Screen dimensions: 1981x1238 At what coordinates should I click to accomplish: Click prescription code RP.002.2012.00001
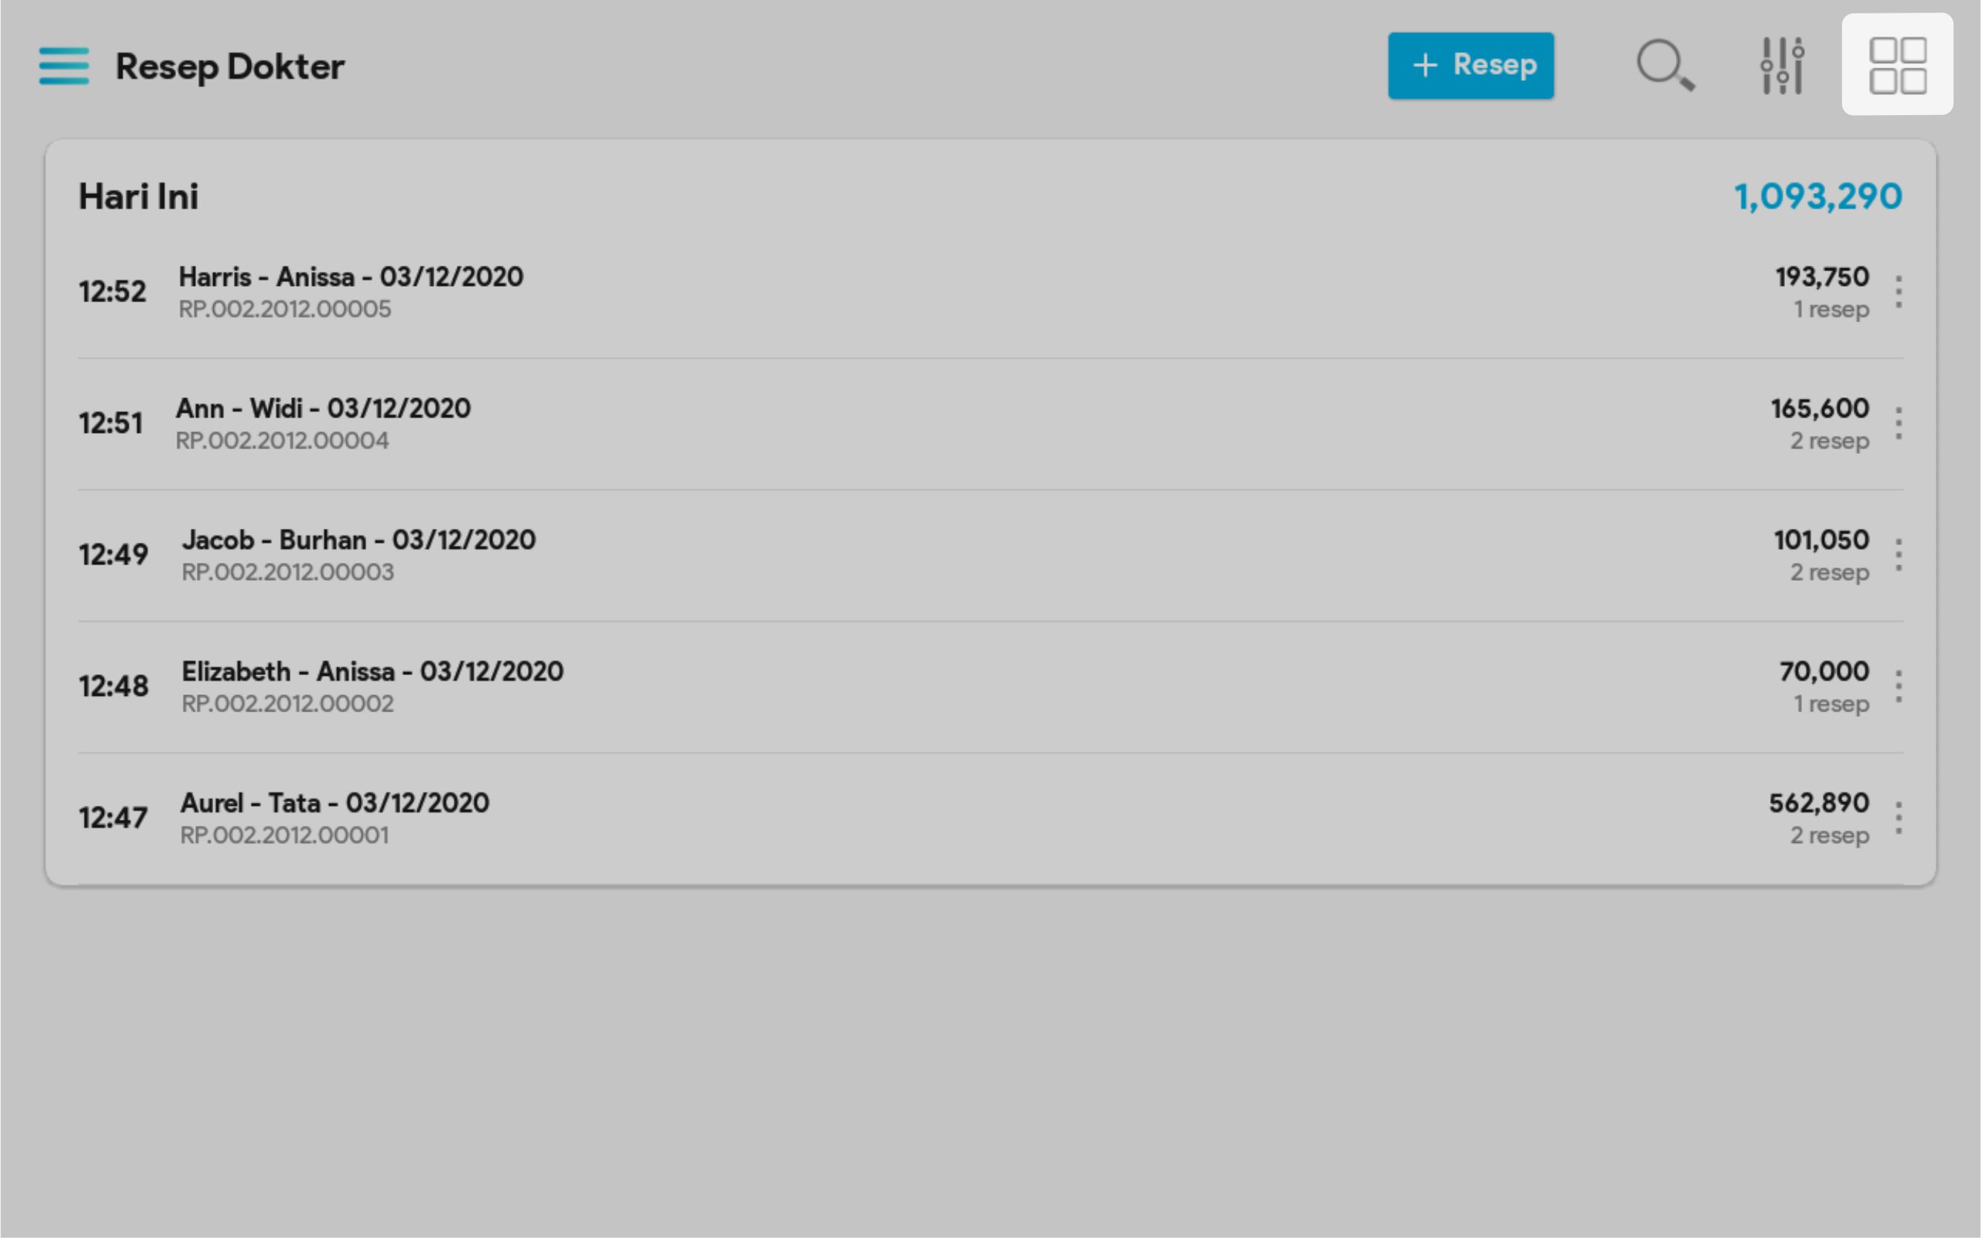284,835
